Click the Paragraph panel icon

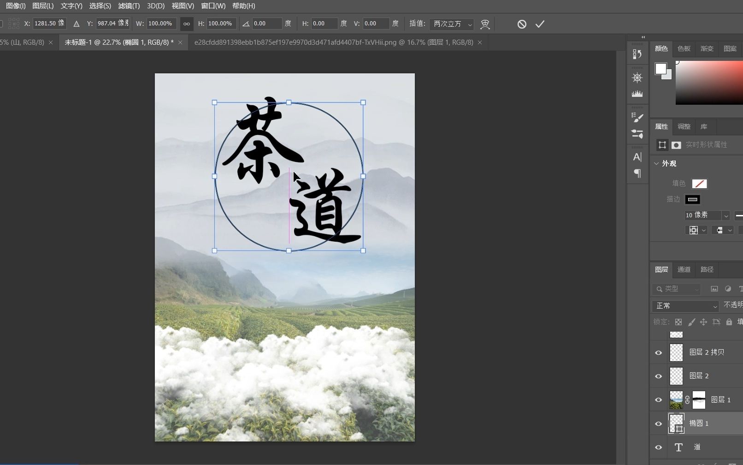coord(637,174)
